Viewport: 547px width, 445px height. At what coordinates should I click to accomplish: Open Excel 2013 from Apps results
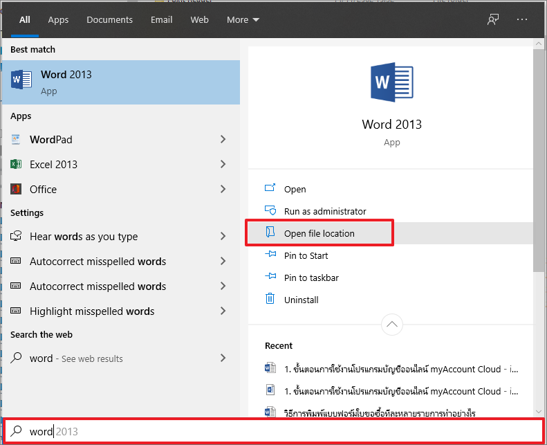(x=121, y=164)
